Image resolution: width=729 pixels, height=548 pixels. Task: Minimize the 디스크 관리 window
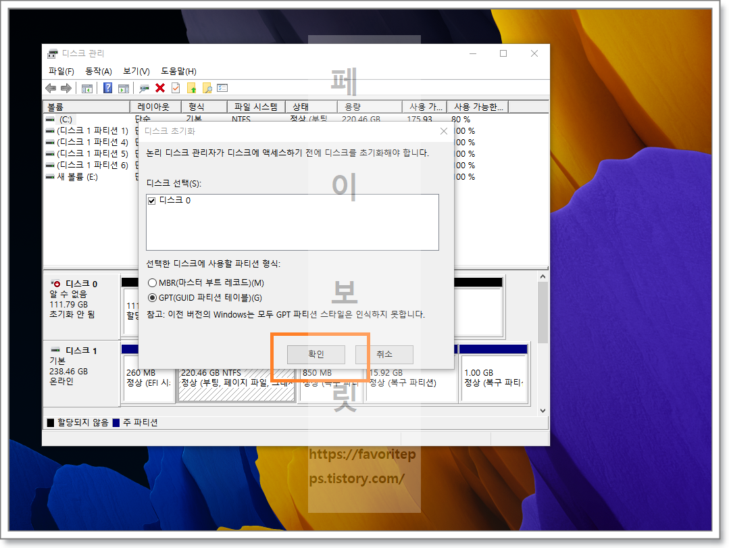(473, 53)
